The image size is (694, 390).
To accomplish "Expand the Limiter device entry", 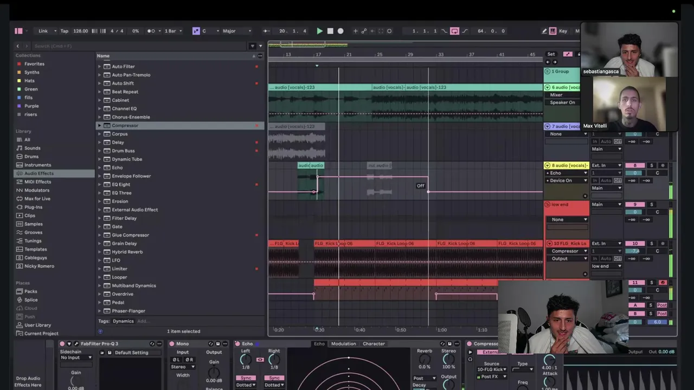I will pyautogui.click(x=99, y=269).
